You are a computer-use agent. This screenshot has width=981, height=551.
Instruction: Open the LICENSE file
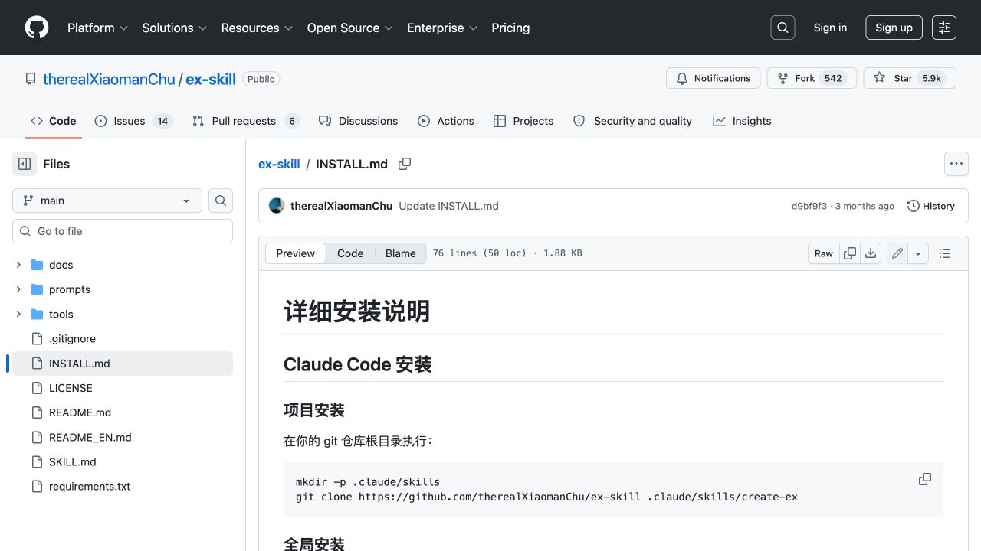(71, 388)
